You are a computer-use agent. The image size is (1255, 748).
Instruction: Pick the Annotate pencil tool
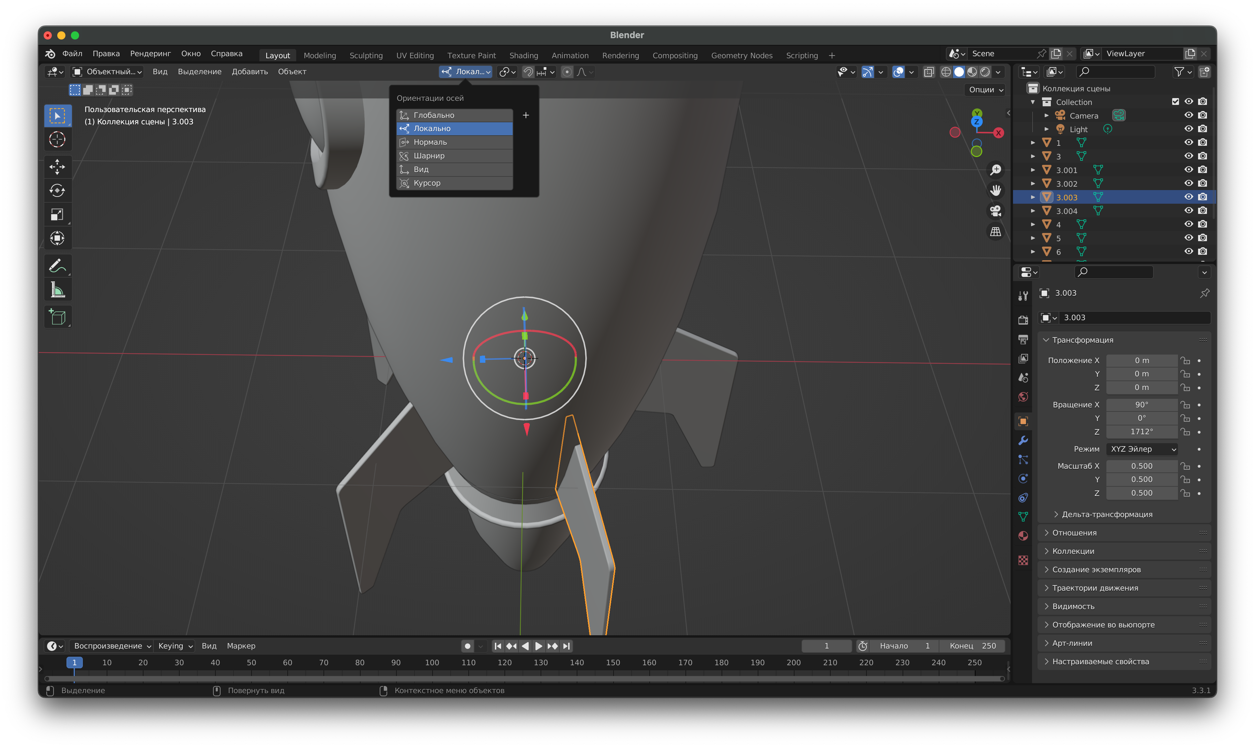click(x=57, y=266)
